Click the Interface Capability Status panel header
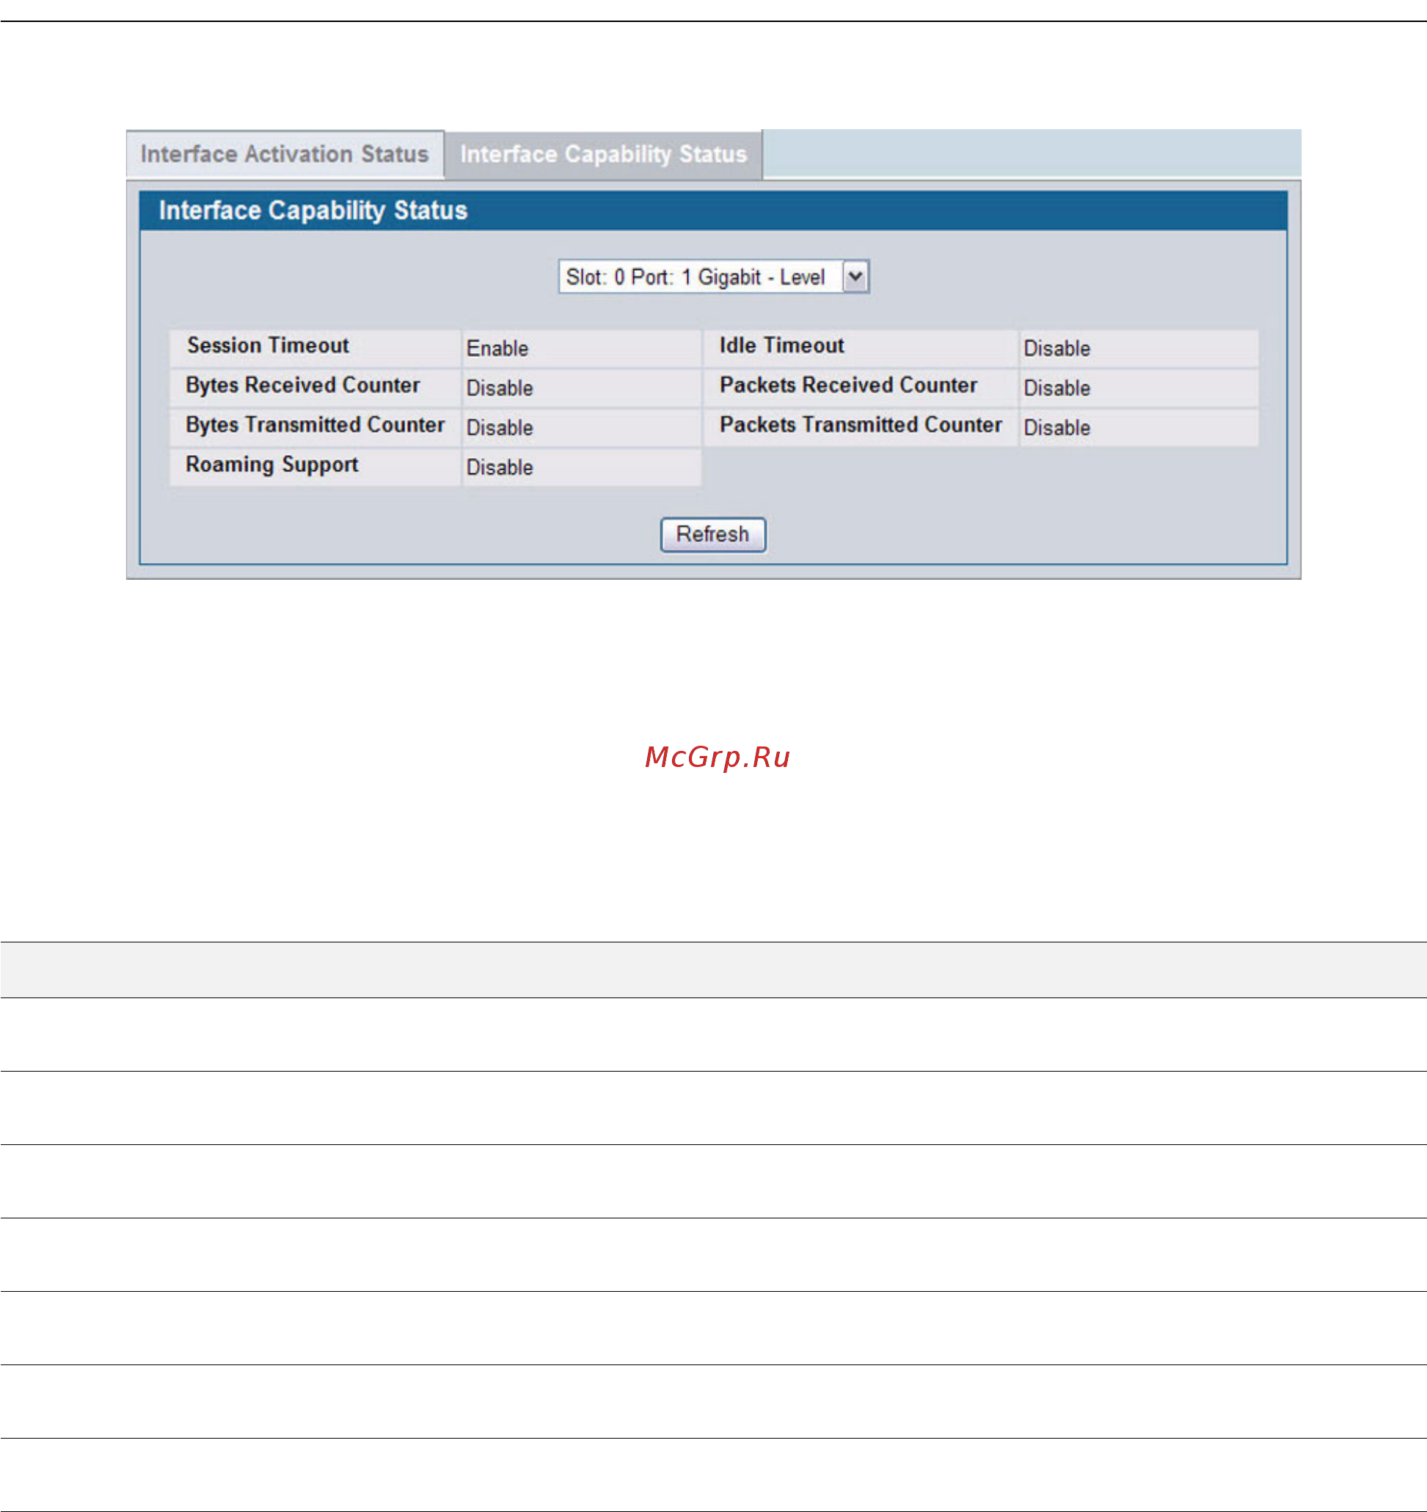 [712, 211]
